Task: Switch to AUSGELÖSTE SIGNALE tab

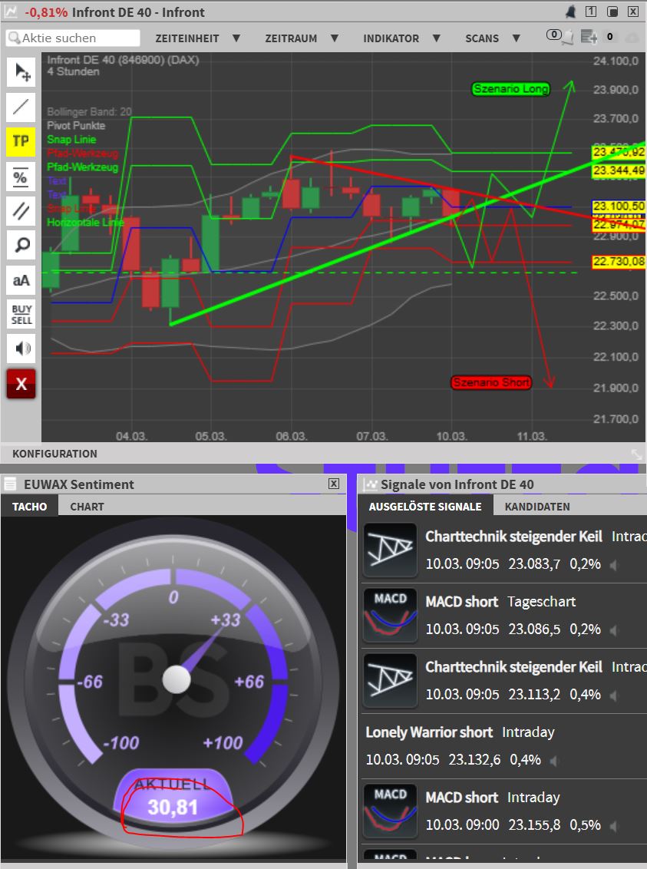Action: coord(425,507)
